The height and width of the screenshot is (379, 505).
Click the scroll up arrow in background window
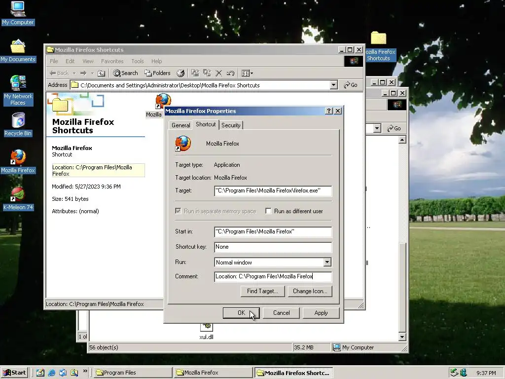point(402,140)
